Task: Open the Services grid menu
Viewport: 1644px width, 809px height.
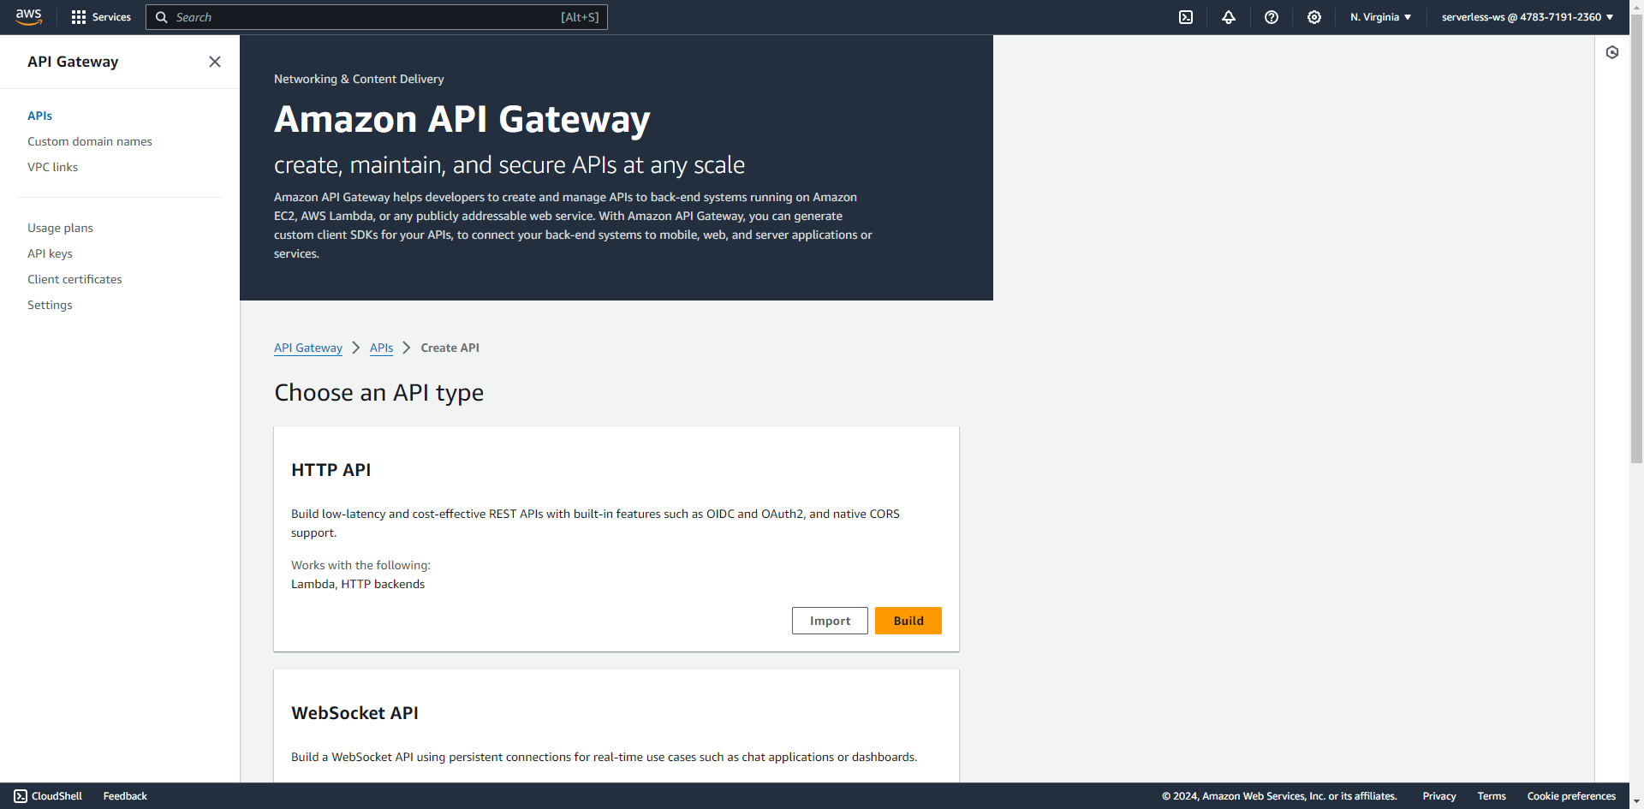Action: pyautogui.click(x=101, y=17)
